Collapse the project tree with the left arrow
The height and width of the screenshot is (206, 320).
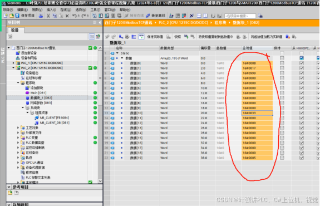(100, 22)
